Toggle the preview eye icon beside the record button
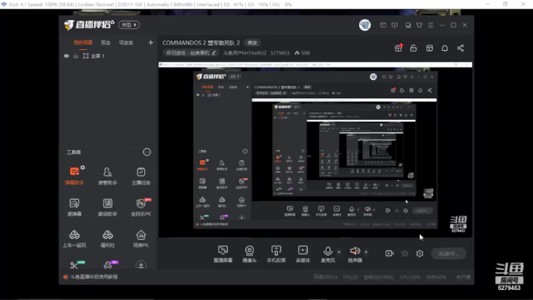533x300 pixels. [404, 253]
